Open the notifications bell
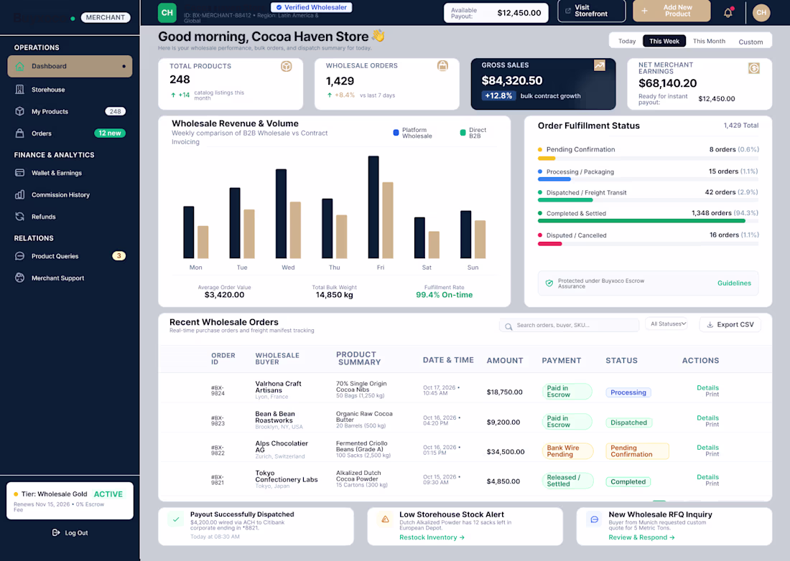 728,13
